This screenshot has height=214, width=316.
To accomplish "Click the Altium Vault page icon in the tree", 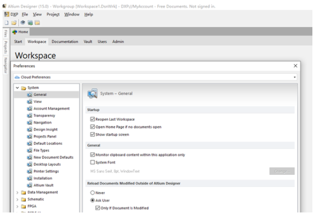I will pos(29,186).
